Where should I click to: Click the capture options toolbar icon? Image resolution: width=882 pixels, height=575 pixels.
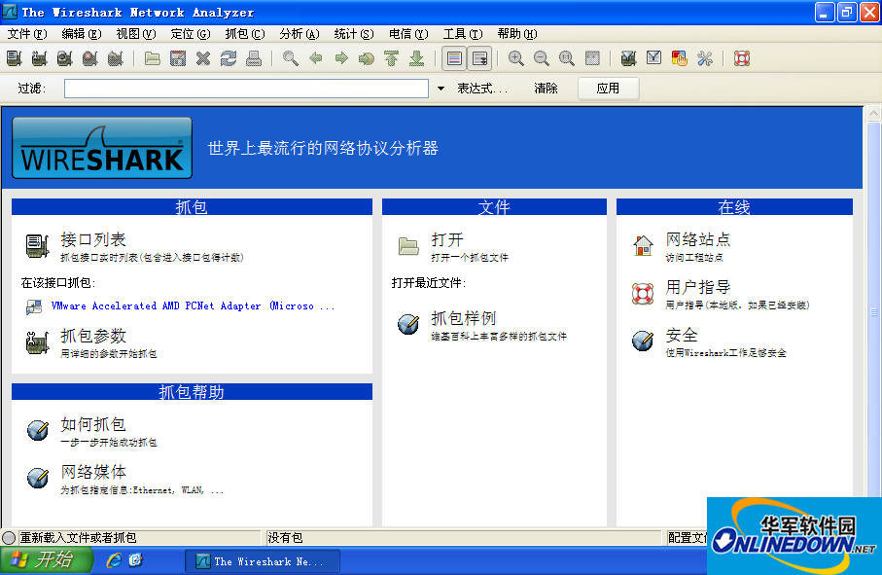pyautogui.click(x=39, y=58)
